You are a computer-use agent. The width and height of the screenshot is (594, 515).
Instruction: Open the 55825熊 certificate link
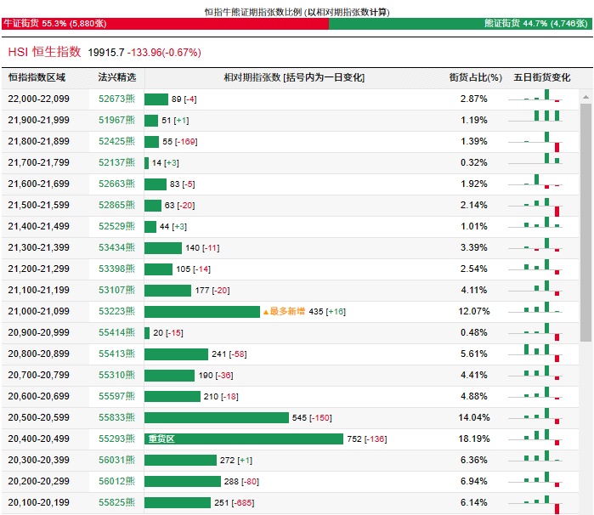click(x=116, y=503)
